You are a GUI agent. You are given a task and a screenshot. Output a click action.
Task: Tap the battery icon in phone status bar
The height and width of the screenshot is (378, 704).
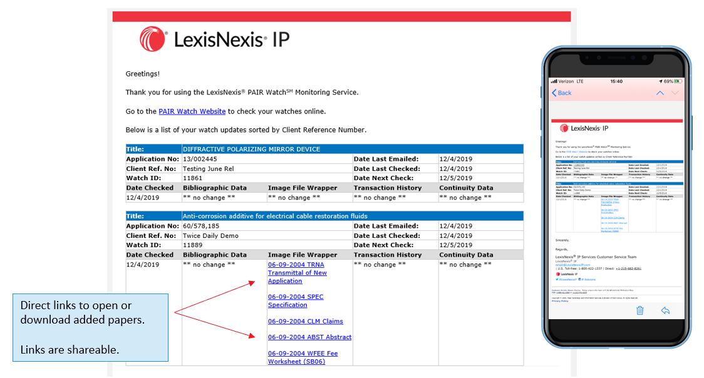click(678, 81)
